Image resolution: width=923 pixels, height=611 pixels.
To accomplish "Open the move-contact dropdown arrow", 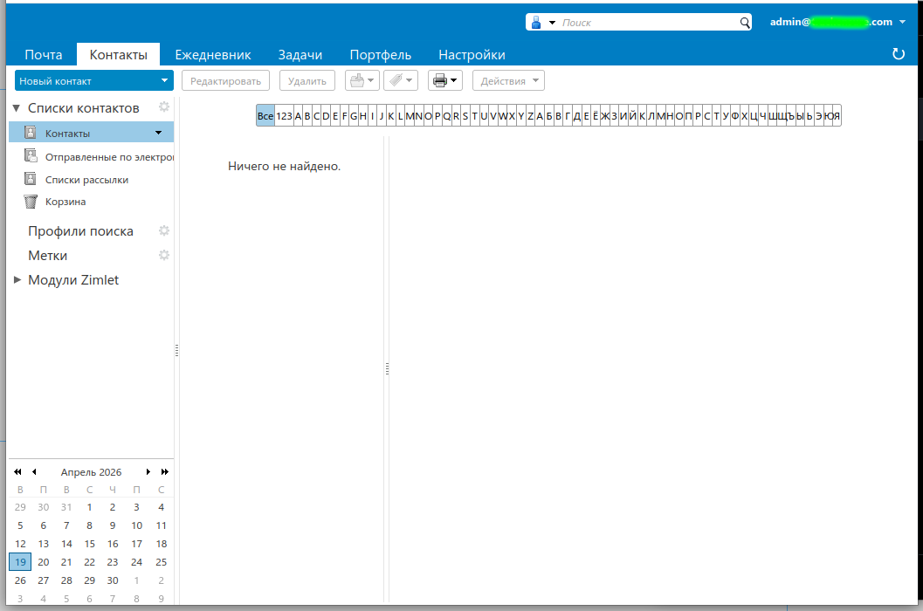I will [371, 80].
